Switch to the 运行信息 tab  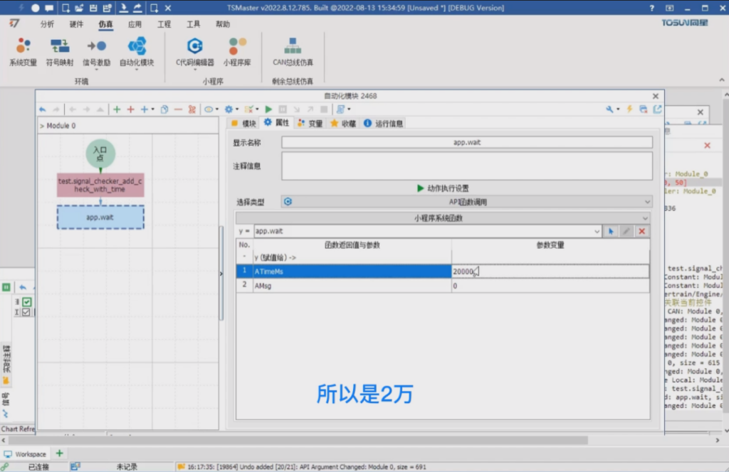coord(384,124)
